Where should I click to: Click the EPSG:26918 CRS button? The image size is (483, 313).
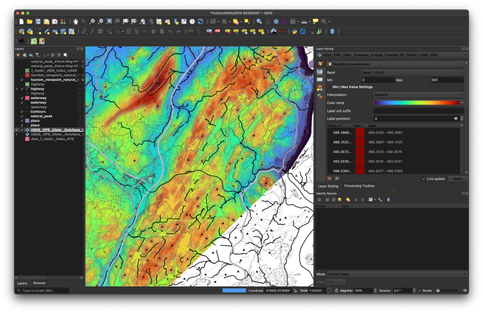click(x=447, y=291)
